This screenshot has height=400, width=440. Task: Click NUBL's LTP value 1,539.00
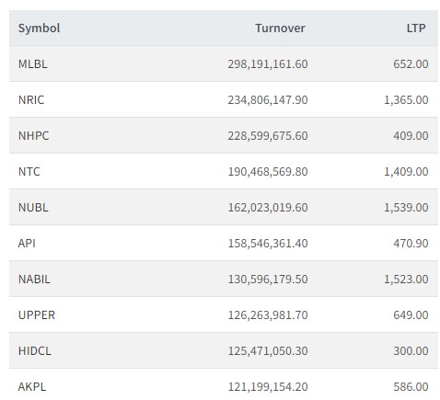pos(406,208)
